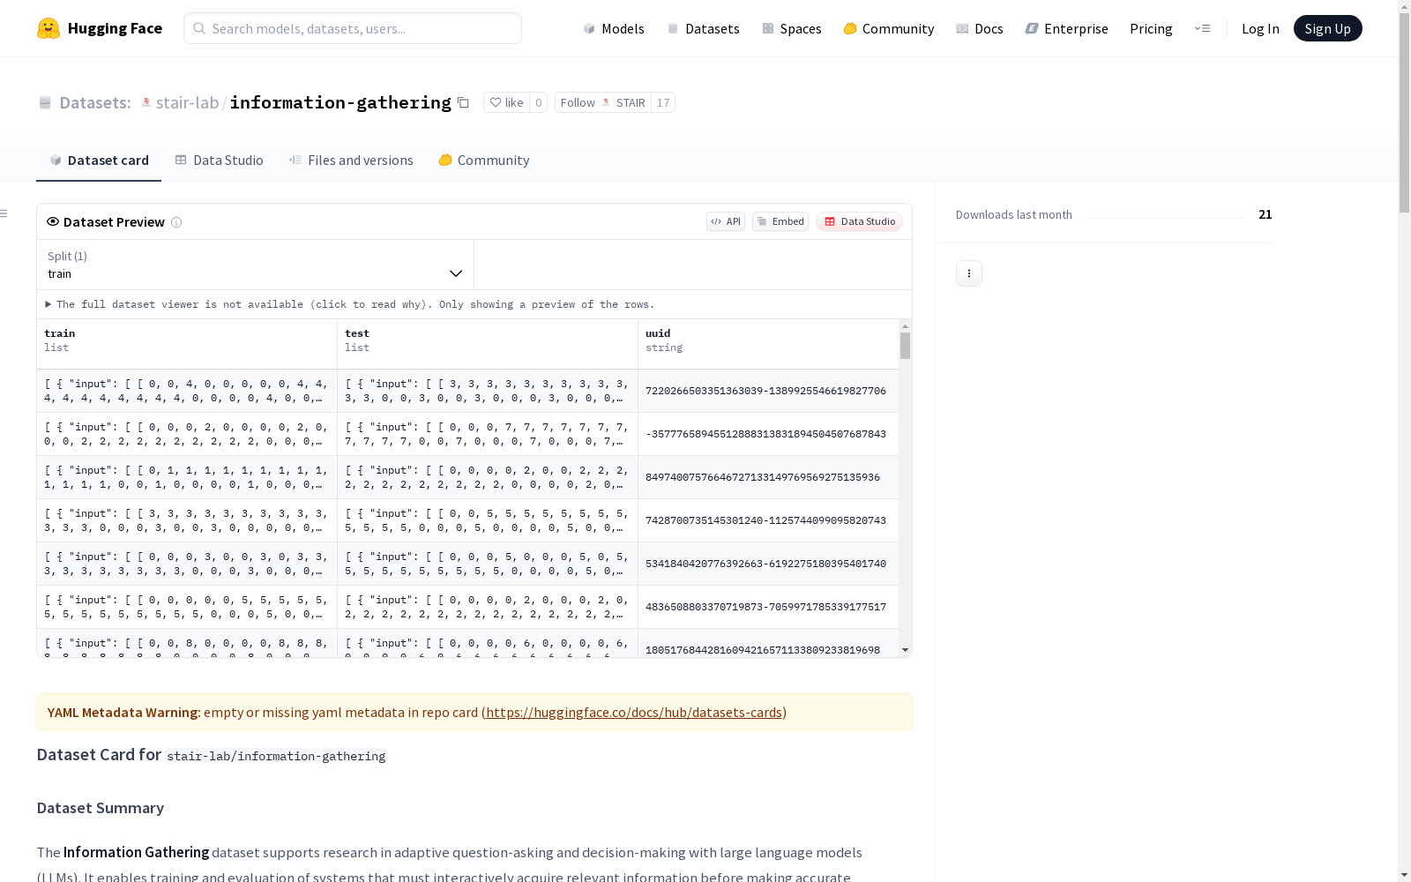Click the Embed button
Screen dimensions: 1411x882
tap(780, 221)
